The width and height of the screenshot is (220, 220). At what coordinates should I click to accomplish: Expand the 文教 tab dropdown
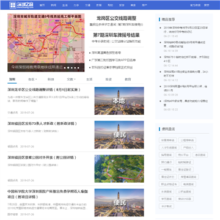(71, 79)
